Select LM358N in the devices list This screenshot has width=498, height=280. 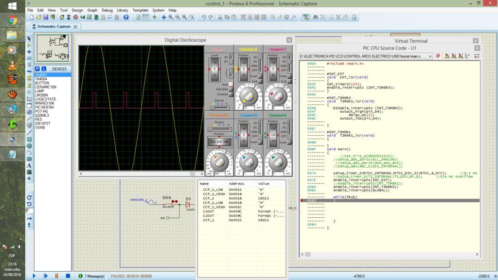pos(41,95)
